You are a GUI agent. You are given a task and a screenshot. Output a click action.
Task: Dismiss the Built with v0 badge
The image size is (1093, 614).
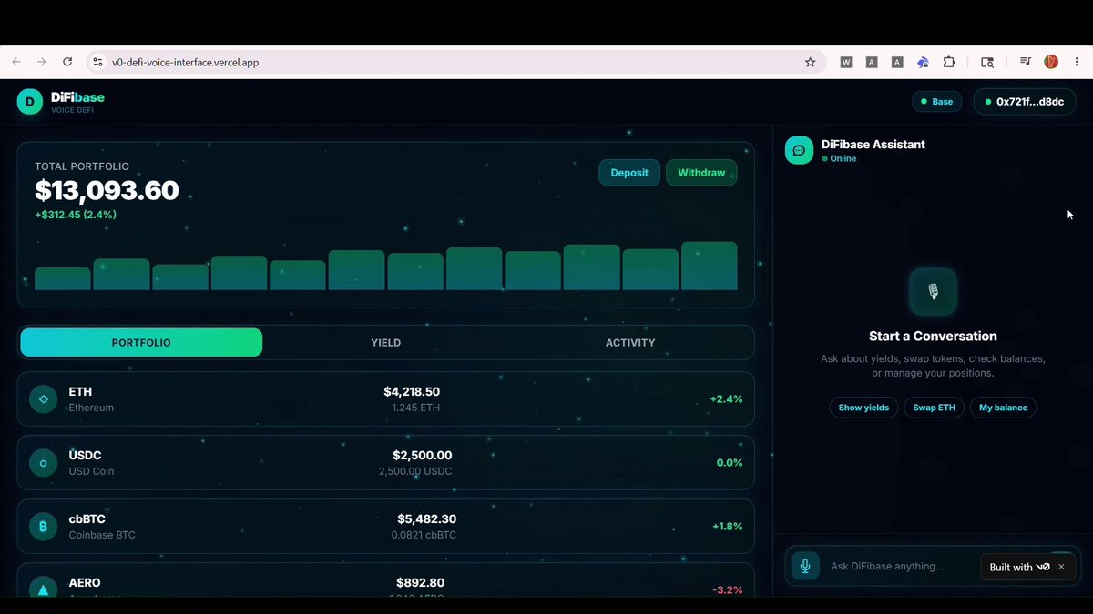point(1061,567)
